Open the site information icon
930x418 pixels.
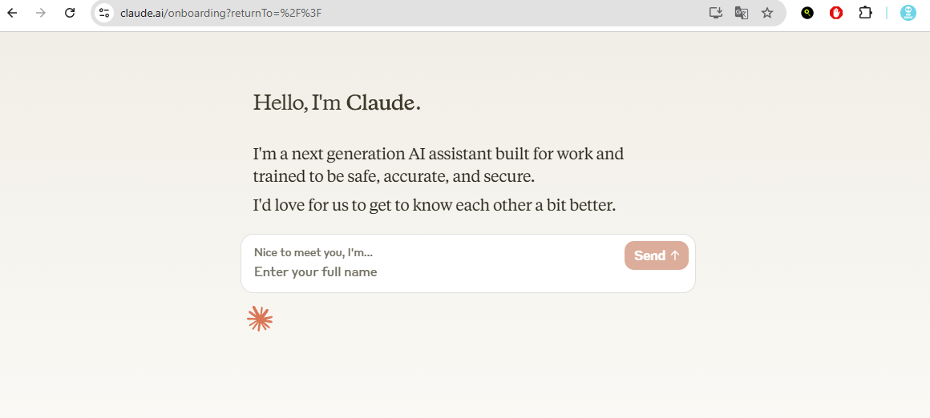(104, 13)
